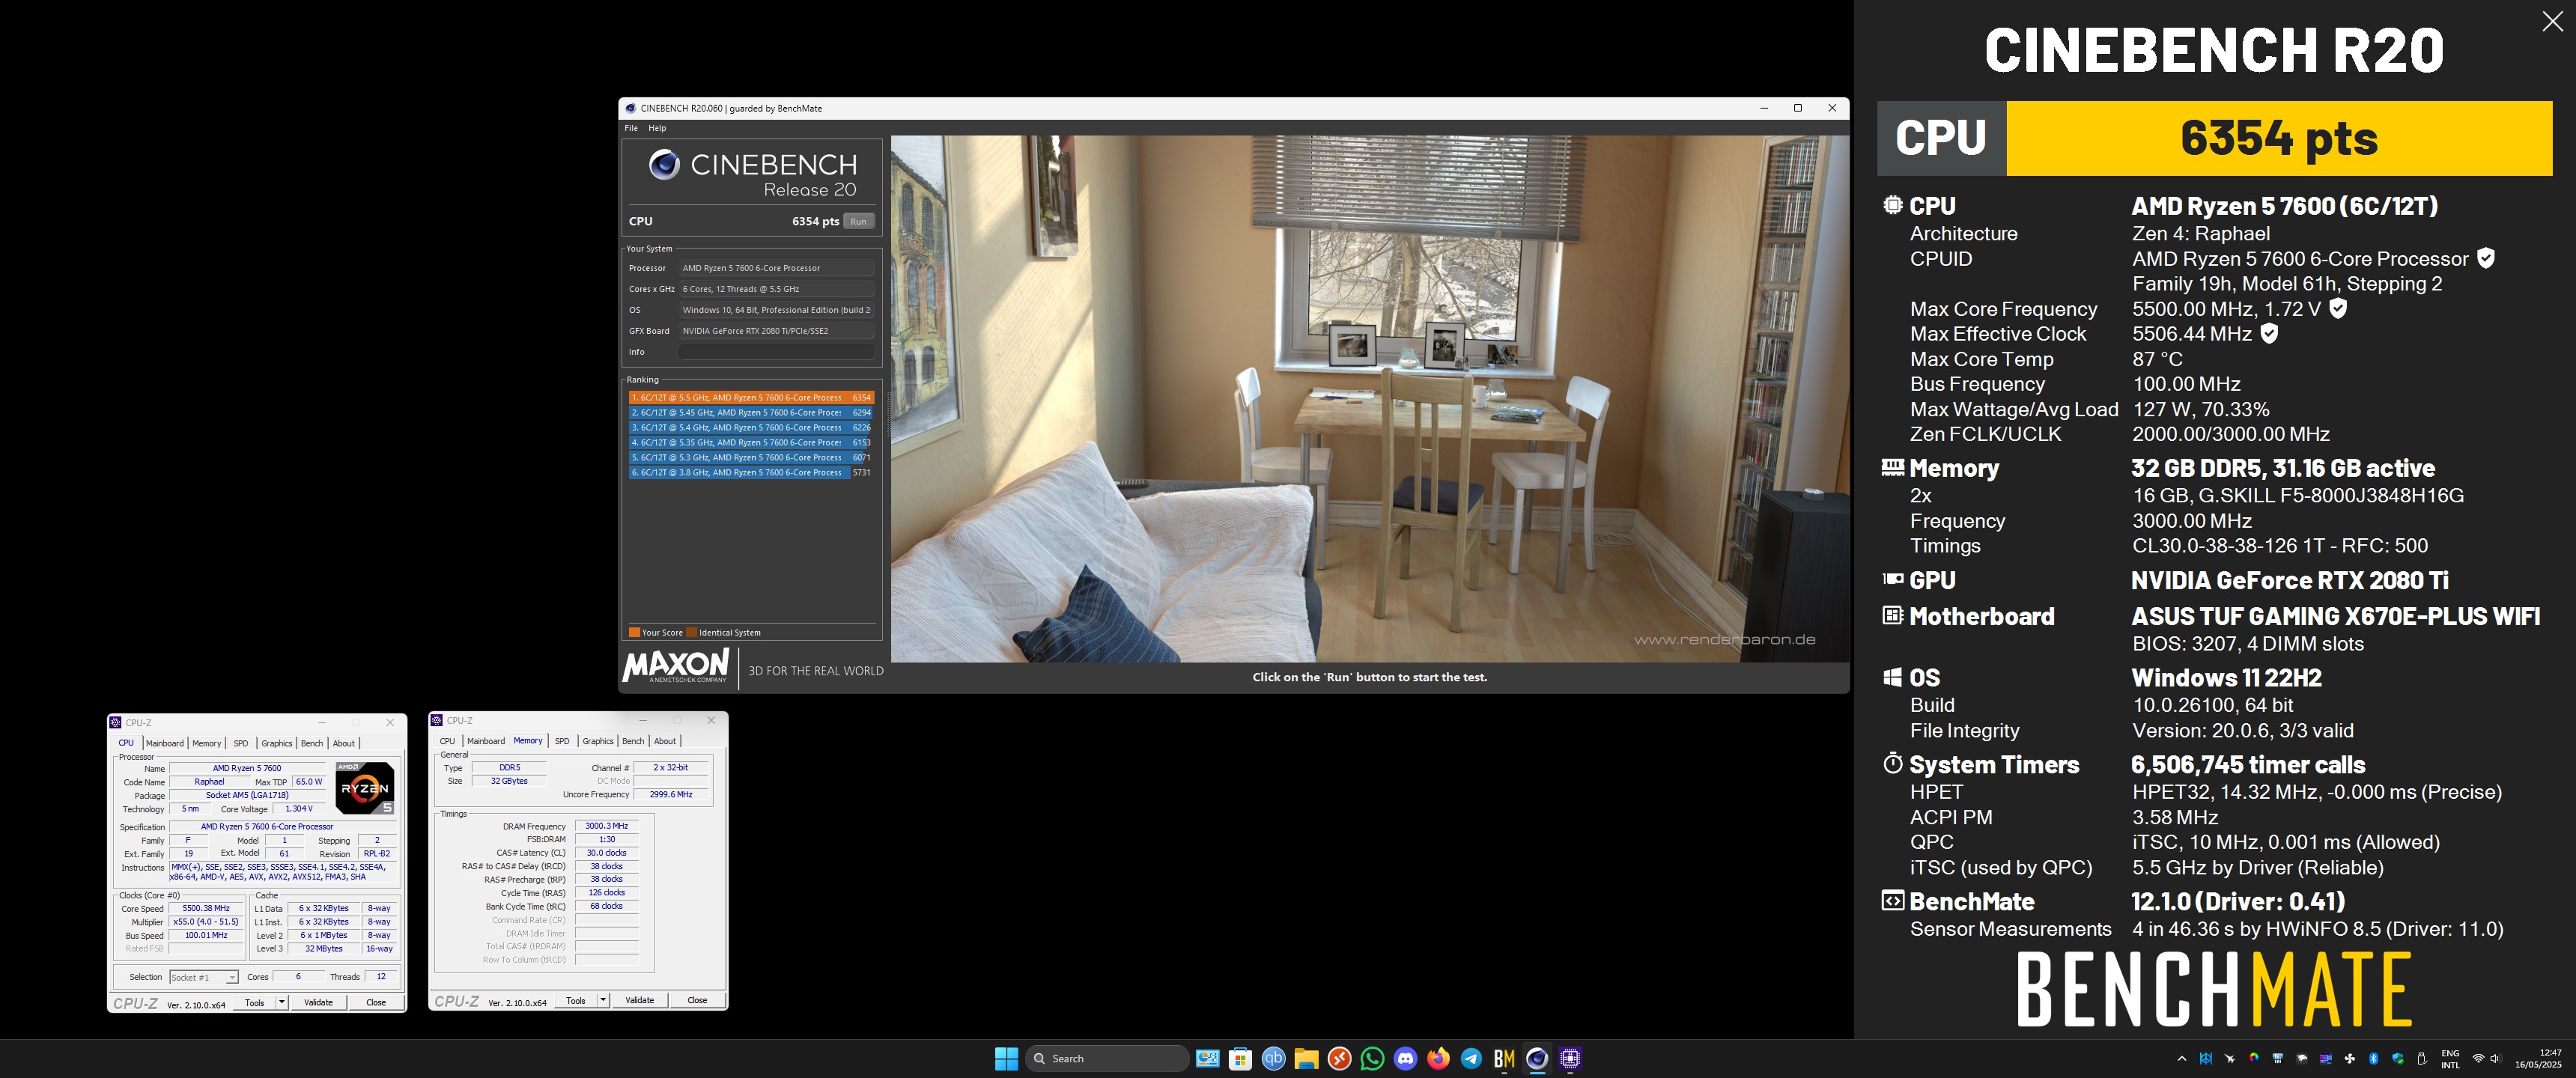
Task: Click RGB color wheel tray icon
Action: click(x=2254, y=1058)
